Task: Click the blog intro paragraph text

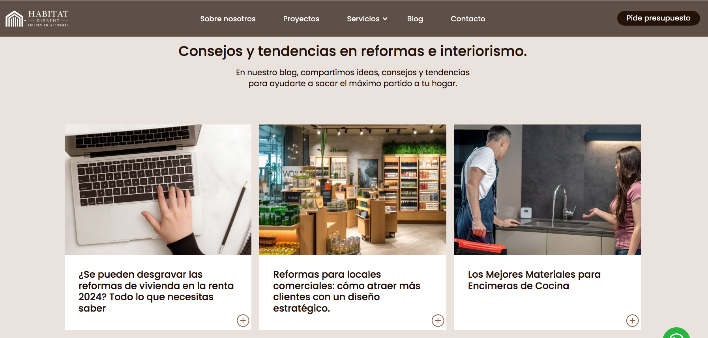Action: (353, 78)
